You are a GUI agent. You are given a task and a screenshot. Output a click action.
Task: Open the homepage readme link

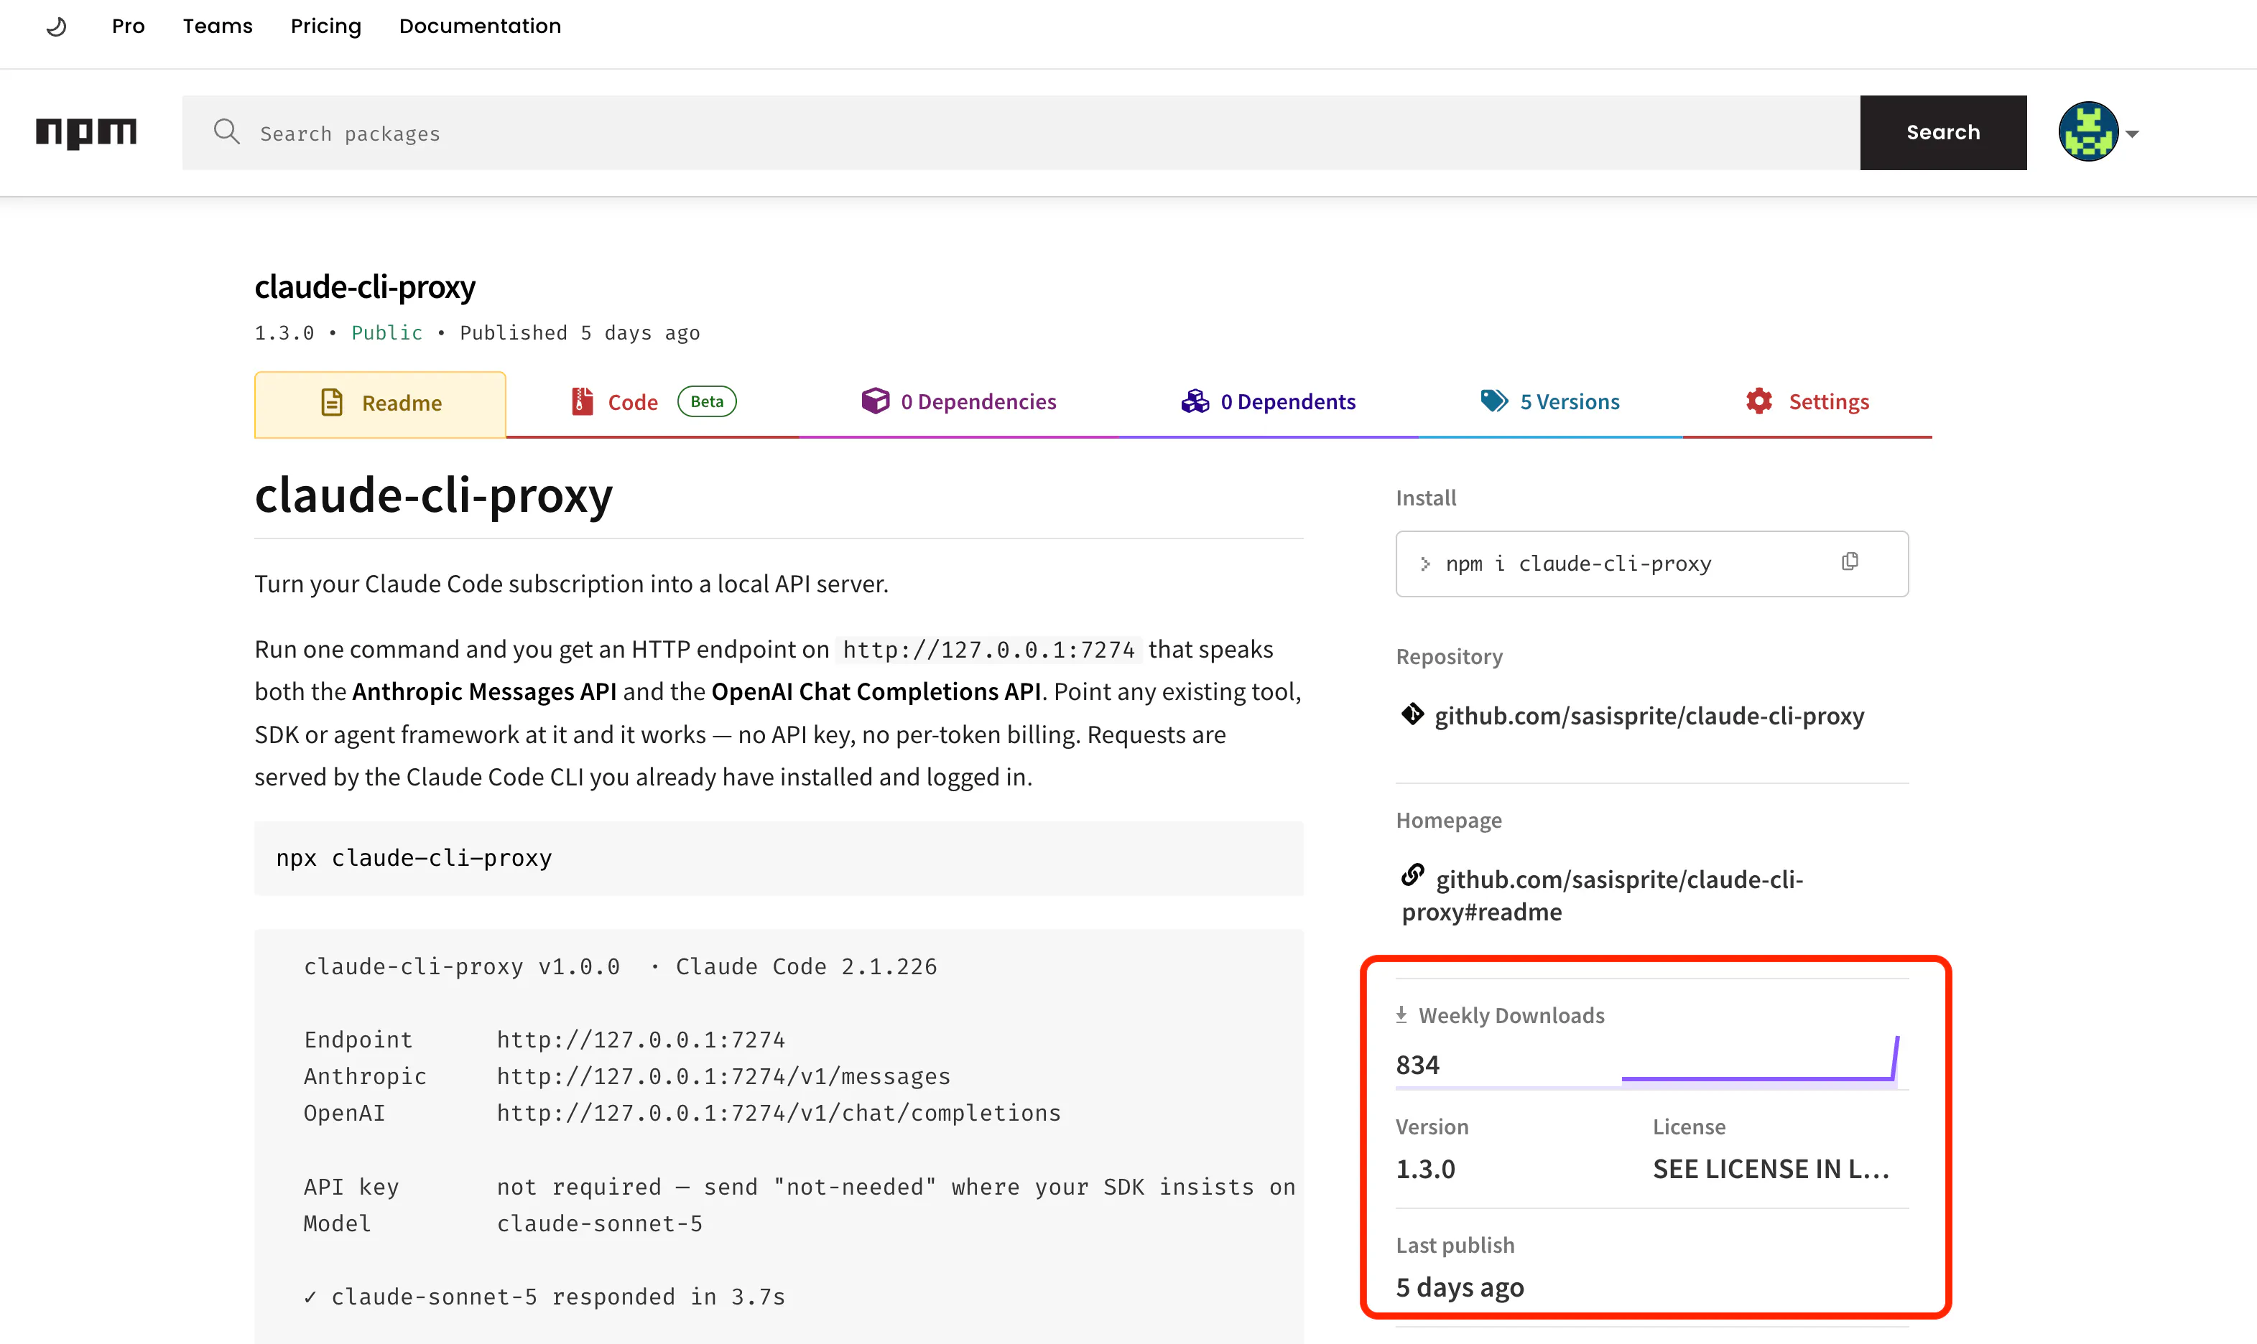pos(1604,896)
